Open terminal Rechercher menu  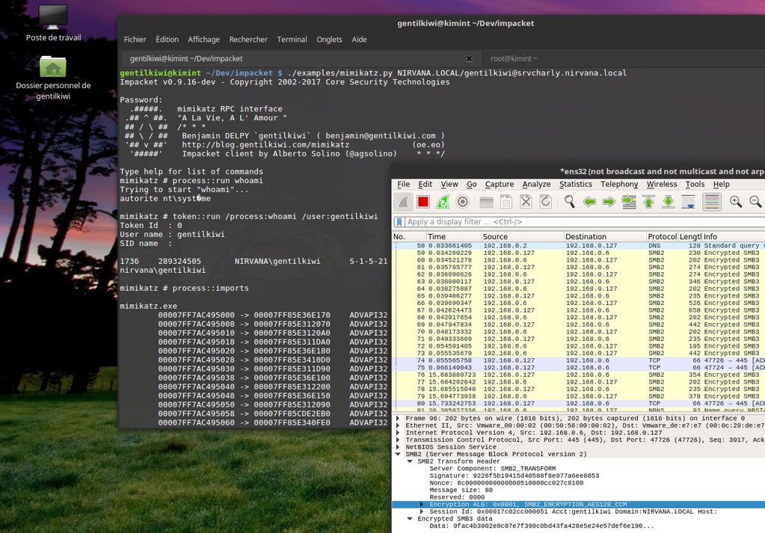[x=248, y=40]
